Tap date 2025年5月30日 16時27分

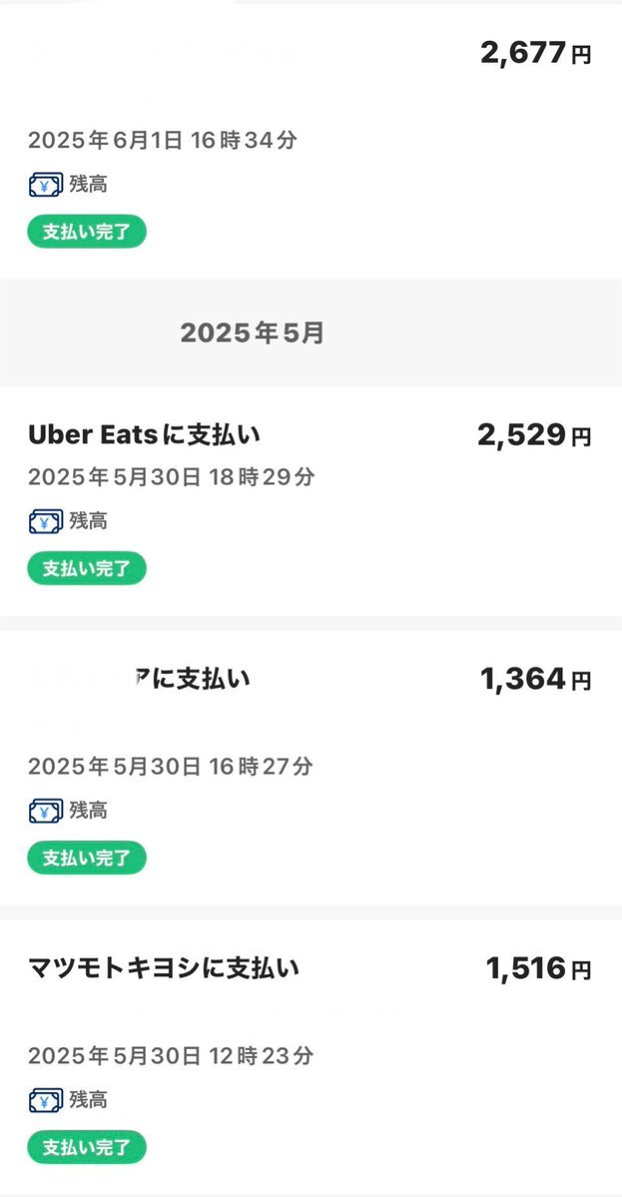coord(170,767)
